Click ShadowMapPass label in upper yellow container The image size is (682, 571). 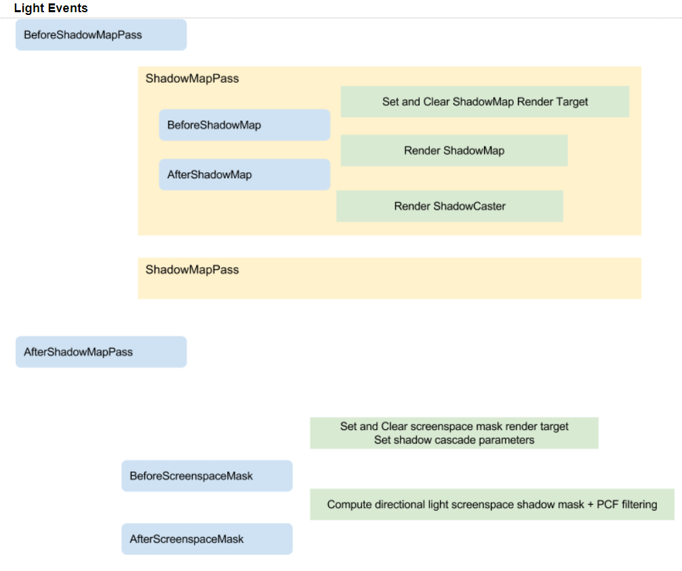tap(192, 79)
